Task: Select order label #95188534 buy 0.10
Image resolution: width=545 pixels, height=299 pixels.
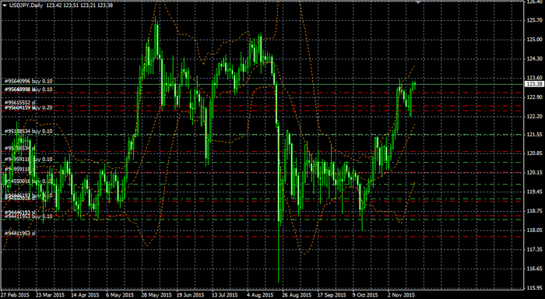Action: (x=29, y=132)
